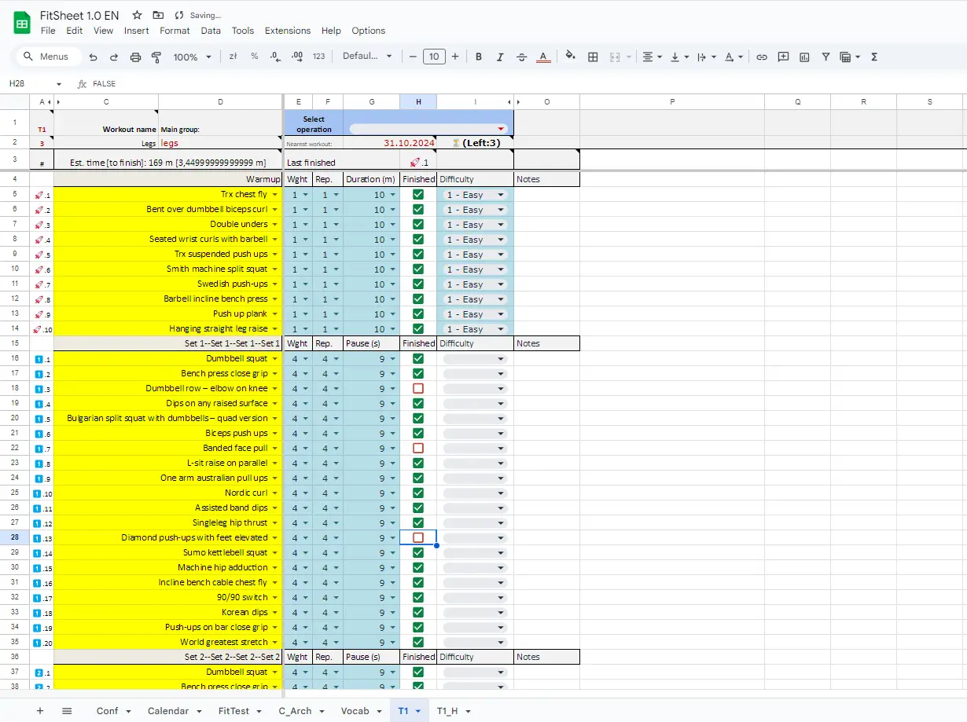This screenshot has width=967, height=722.
Task: Tick the Banded face pull Finished checkbox
Action: pyautogui.click(x=418, y=449)
